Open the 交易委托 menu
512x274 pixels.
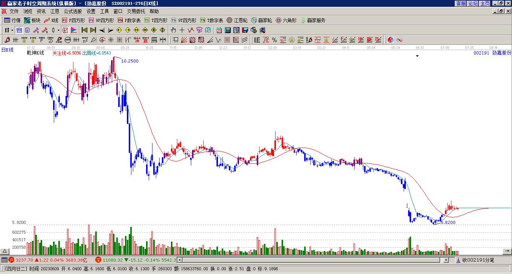pos(136,12)
